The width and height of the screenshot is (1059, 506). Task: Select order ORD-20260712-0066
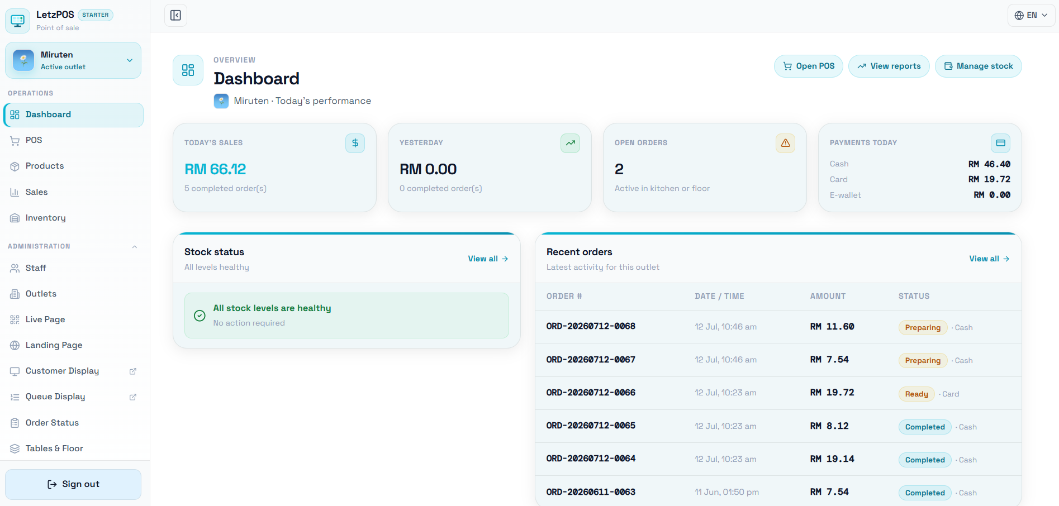click(x=778, y=393)
